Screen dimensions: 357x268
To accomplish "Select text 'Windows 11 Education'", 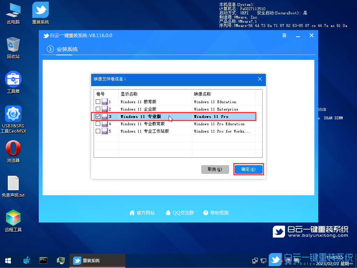I will [215, 102].
